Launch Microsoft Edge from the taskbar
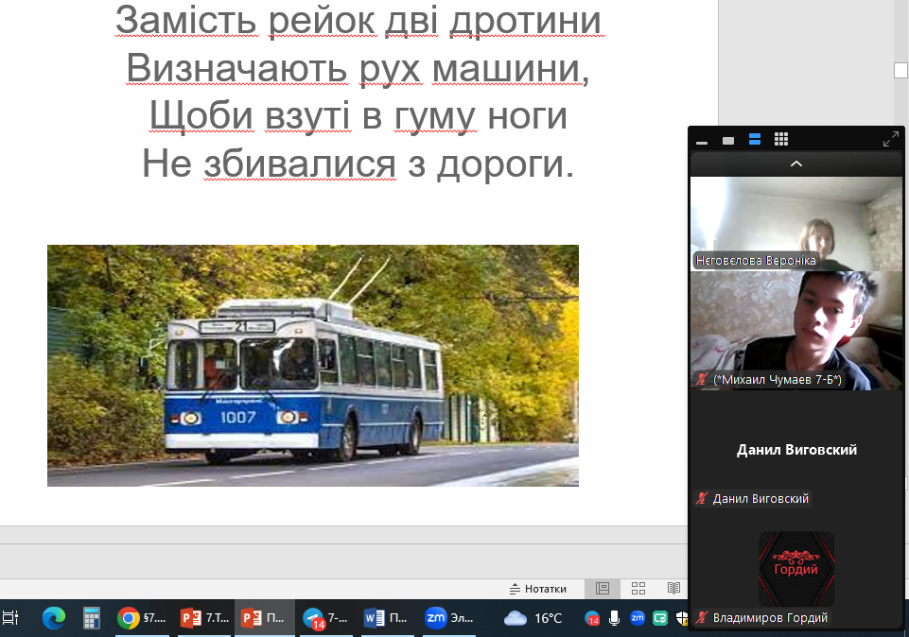Image resolution: width=909 pixels, height=637 pixels. tap(54, 618)
